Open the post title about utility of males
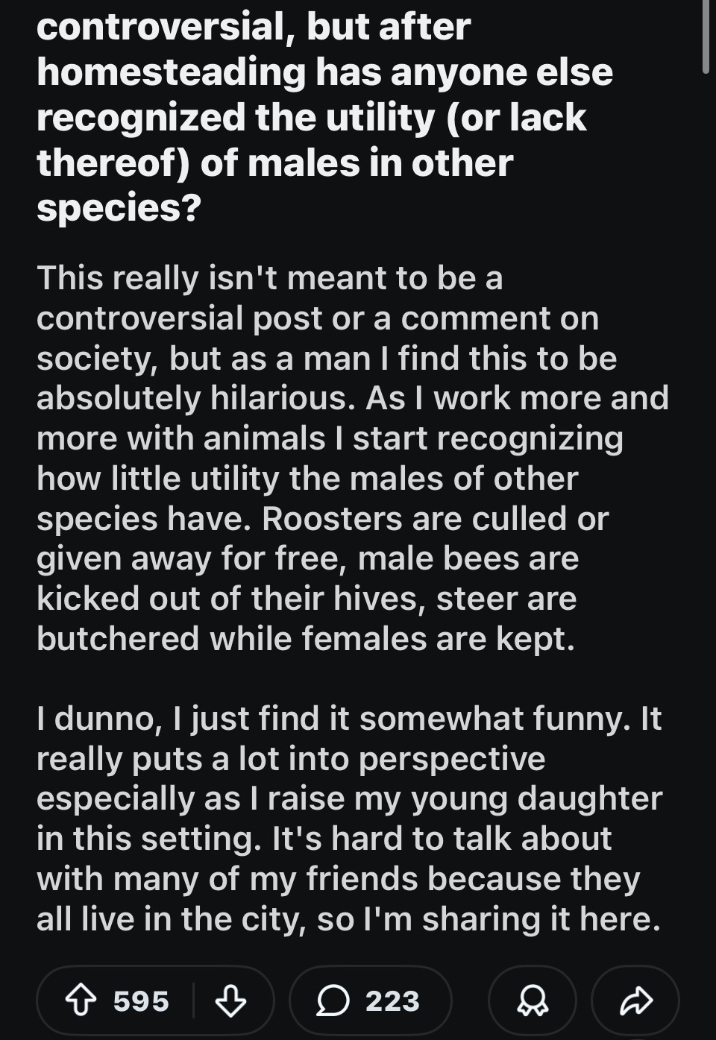 click(324, 117)
